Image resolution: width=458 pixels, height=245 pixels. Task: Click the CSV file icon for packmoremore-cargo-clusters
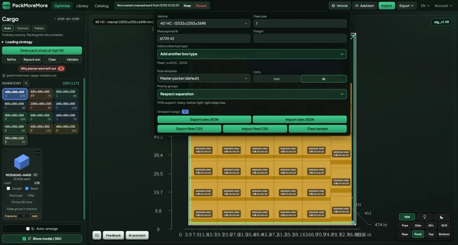4,76
